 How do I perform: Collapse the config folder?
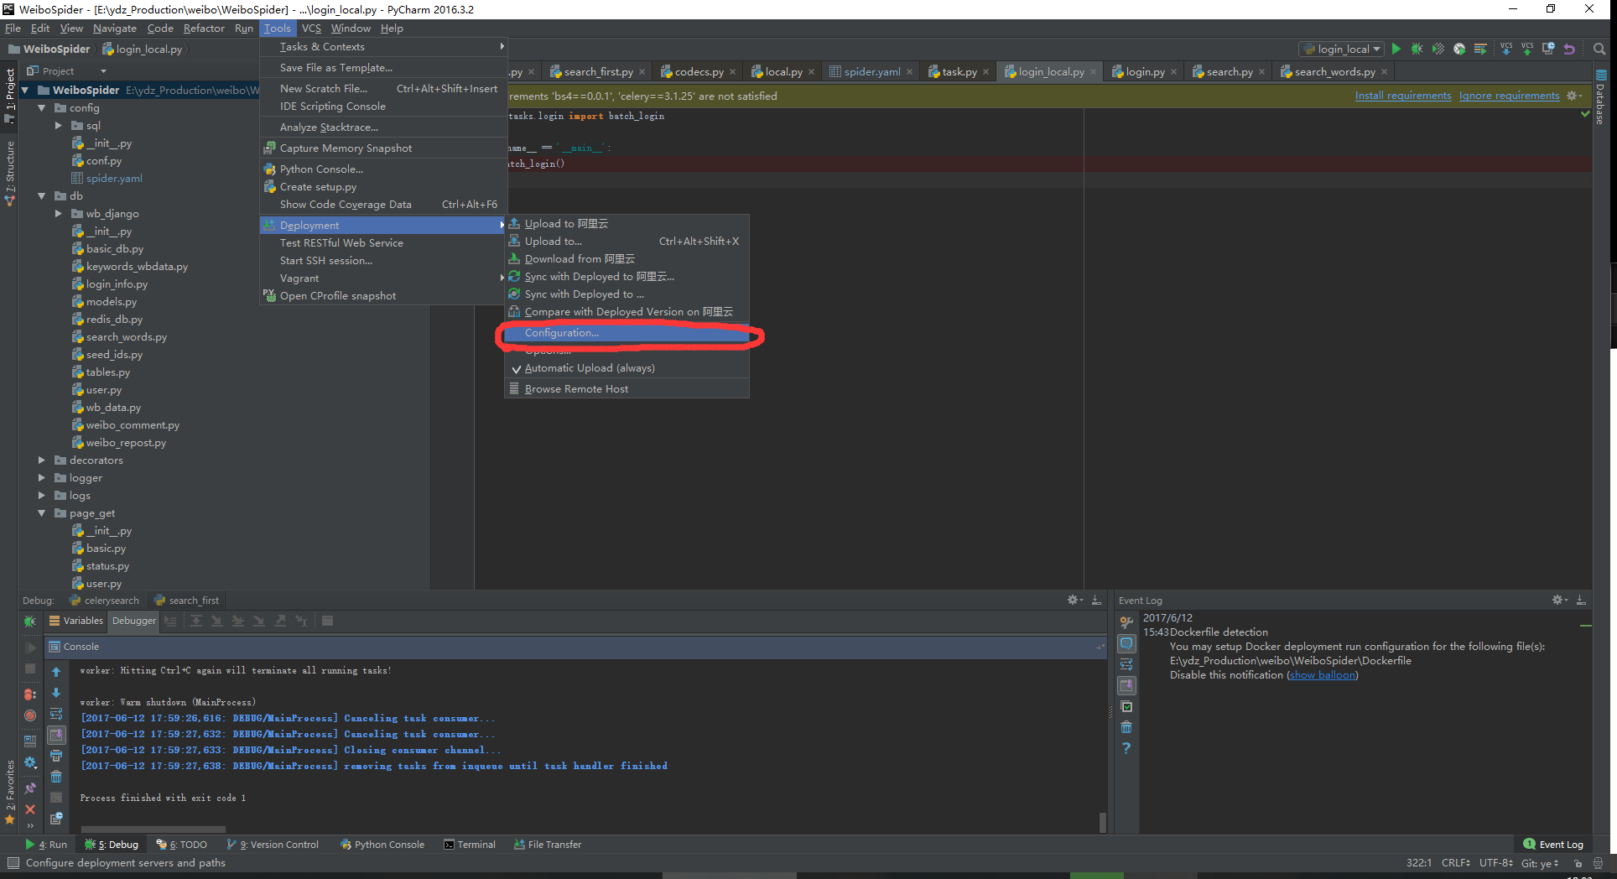(41, 108)
